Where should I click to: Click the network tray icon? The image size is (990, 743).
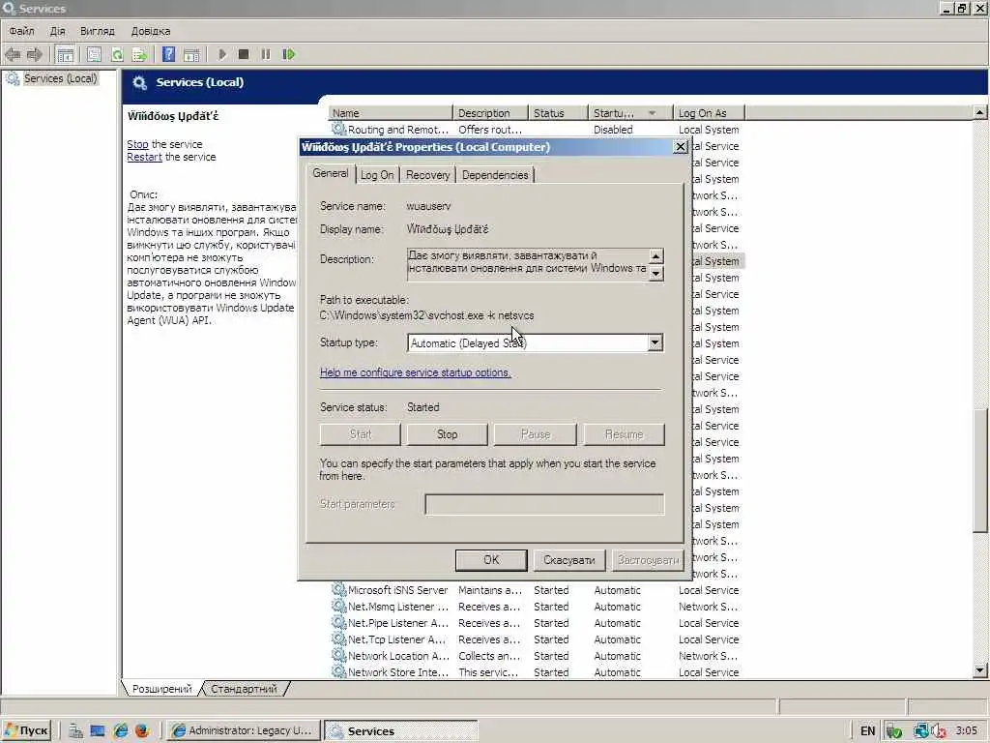click(x=921, y=731)
